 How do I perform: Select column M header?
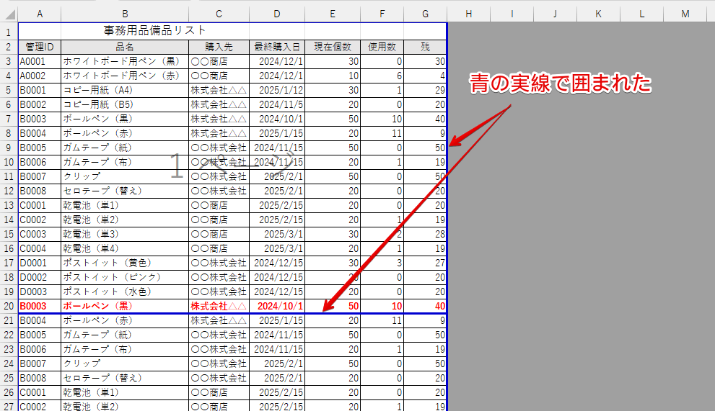[685, 14]
